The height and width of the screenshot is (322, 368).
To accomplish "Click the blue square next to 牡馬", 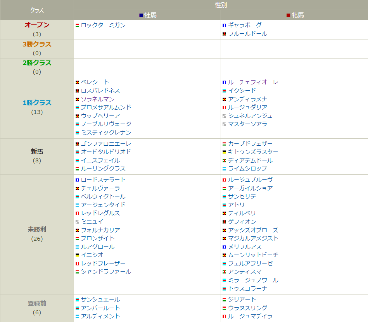I will [141, 15].
